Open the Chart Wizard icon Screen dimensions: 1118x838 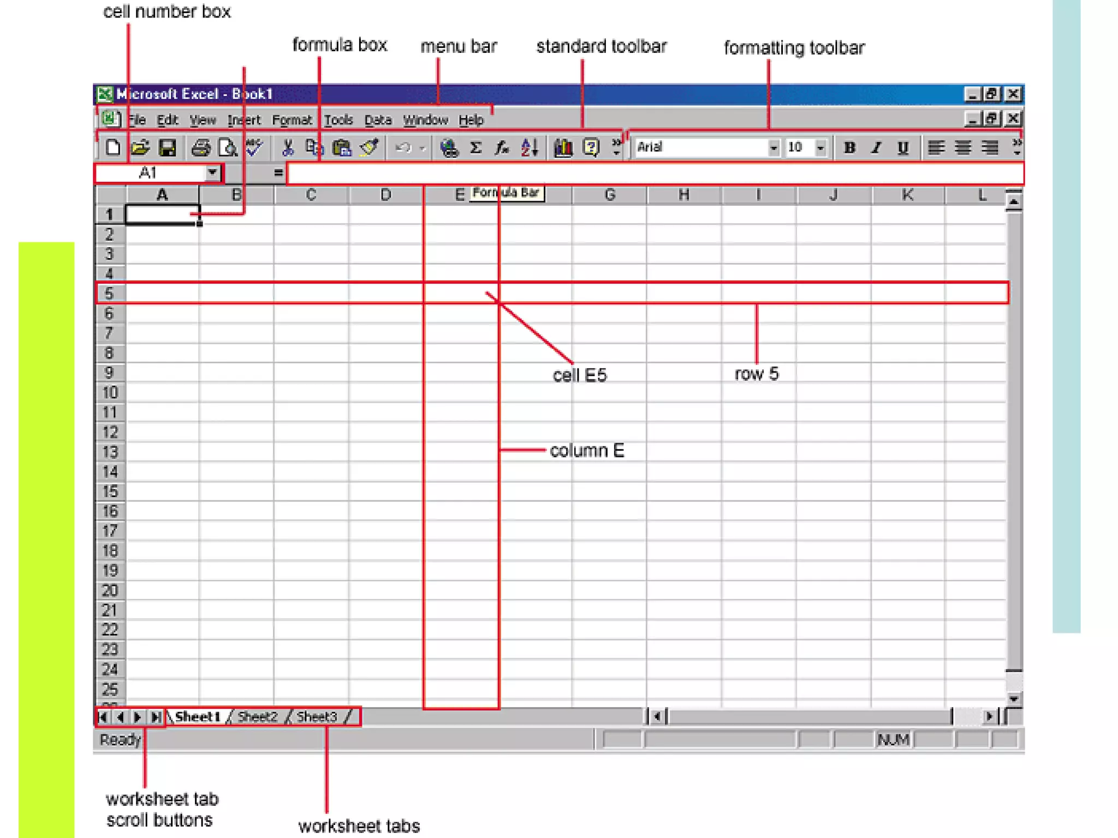pyautogui.click(x=563, y=147)
